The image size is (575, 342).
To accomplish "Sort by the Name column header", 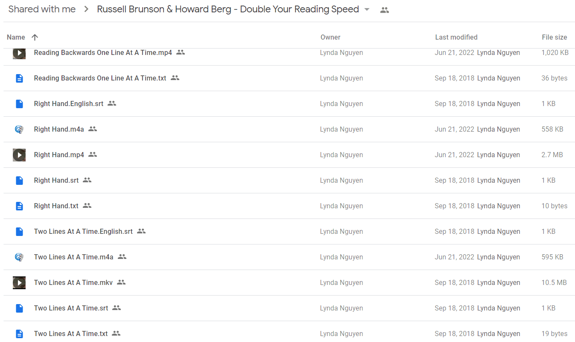I will [x=16, y=37].
